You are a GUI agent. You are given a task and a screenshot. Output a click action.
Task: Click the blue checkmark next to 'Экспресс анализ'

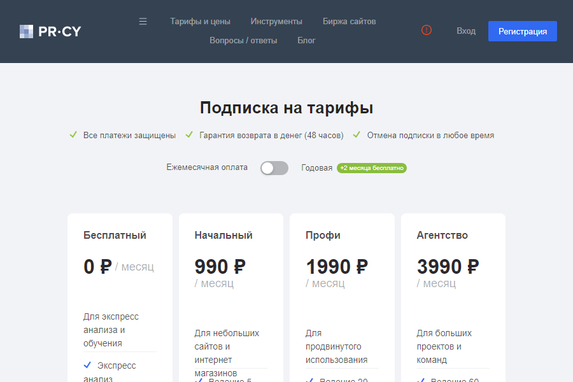click(87, 365)
